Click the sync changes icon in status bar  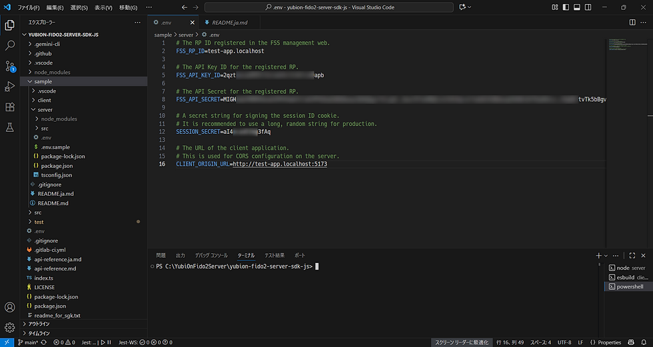click(x=43, y=342)
